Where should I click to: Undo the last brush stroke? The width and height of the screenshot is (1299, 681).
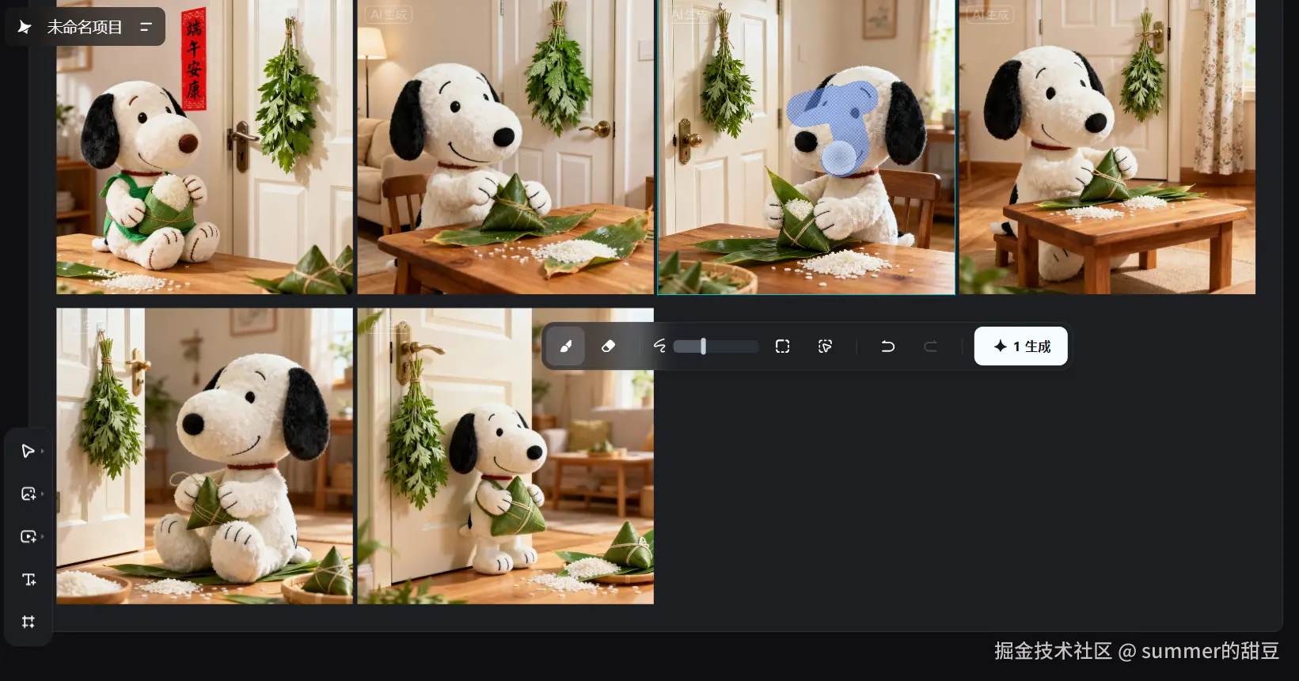coord(887,346)
